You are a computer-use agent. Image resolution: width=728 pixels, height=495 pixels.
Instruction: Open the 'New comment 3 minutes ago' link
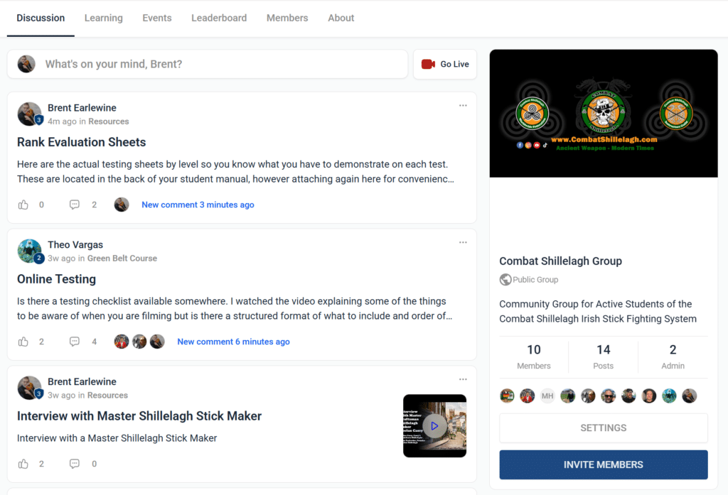pos(198,205)
